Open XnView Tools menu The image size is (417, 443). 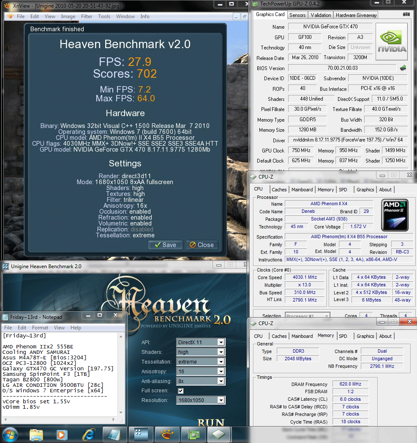(104, 16)
